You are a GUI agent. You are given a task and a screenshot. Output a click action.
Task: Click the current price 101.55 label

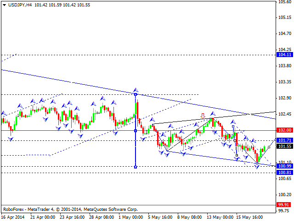tap(285, 146)
